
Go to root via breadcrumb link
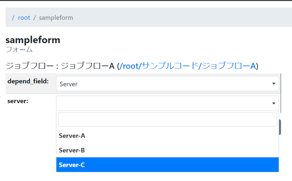tap(24, 18)
